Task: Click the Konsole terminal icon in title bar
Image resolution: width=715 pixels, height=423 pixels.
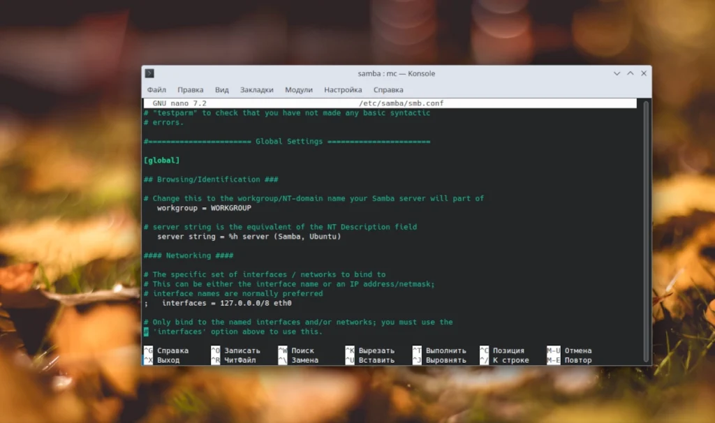Action: (x=149, y=73)
